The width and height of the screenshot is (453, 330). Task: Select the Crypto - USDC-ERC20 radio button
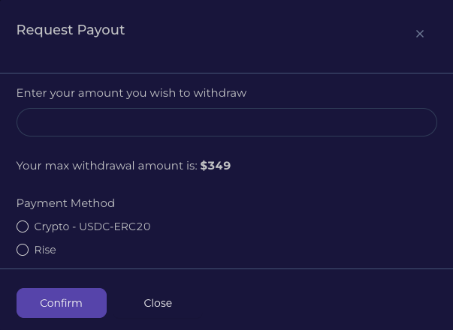click(x=23, y=226)
